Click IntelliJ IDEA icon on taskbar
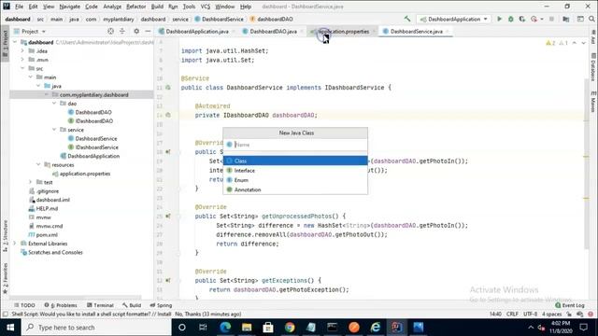The width and height of the screenshot is (598, 336). 397,328
